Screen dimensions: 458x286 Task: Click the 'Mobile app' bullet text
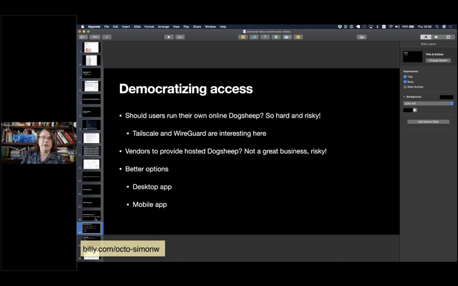point(150,205)
